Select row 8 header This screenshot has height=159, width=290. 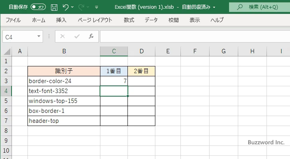point(6,131)
